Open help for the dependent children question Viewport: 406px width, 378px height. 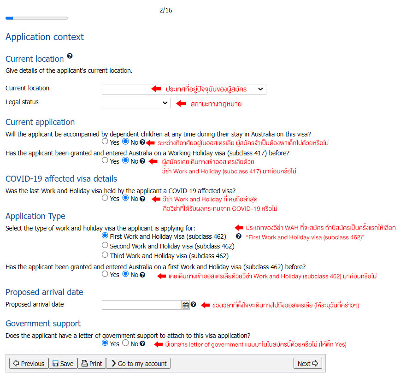142,142
